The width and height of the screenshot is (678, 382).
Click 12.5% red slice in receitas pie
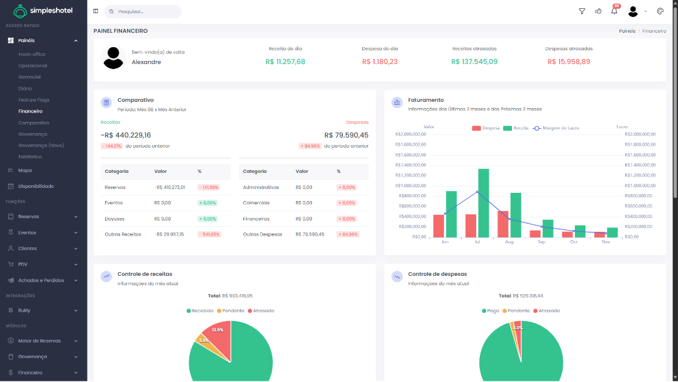tap(221, 338)
